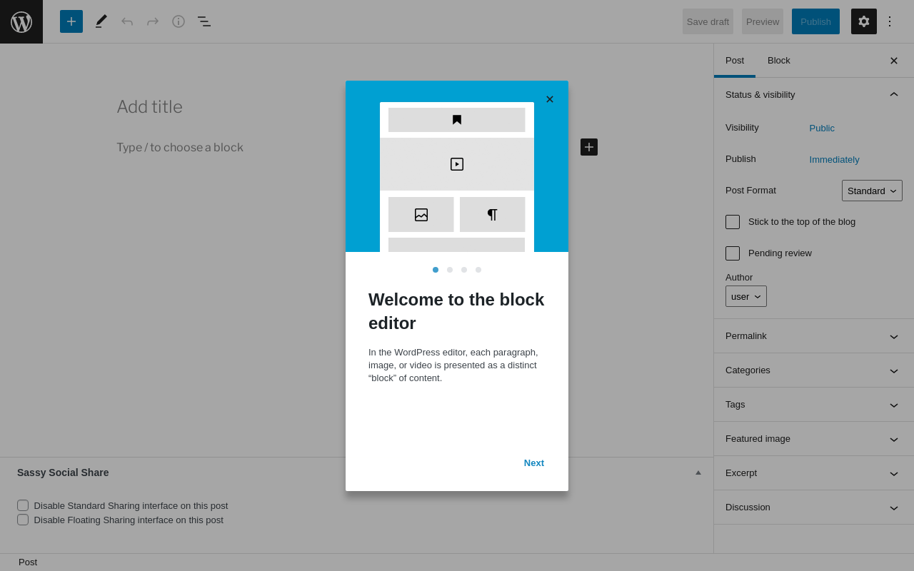Click the image block icon in the illustration
This screenshot has height=571, width=914.
click(x=421, y=215)
